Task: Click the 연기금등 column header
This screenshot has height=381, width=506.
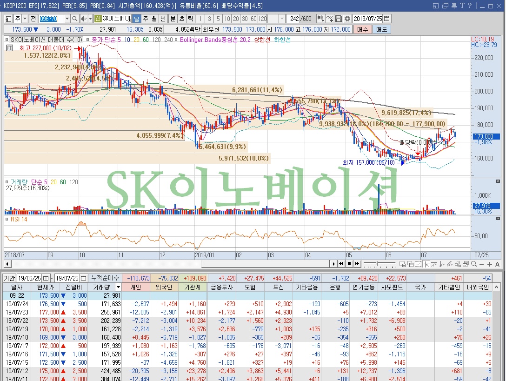Action: coord(363,287)
